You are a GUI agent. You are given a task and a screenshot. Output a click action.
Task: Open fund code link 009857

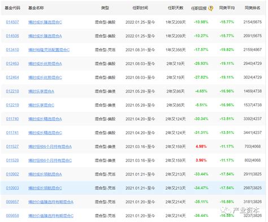(12, 202)
